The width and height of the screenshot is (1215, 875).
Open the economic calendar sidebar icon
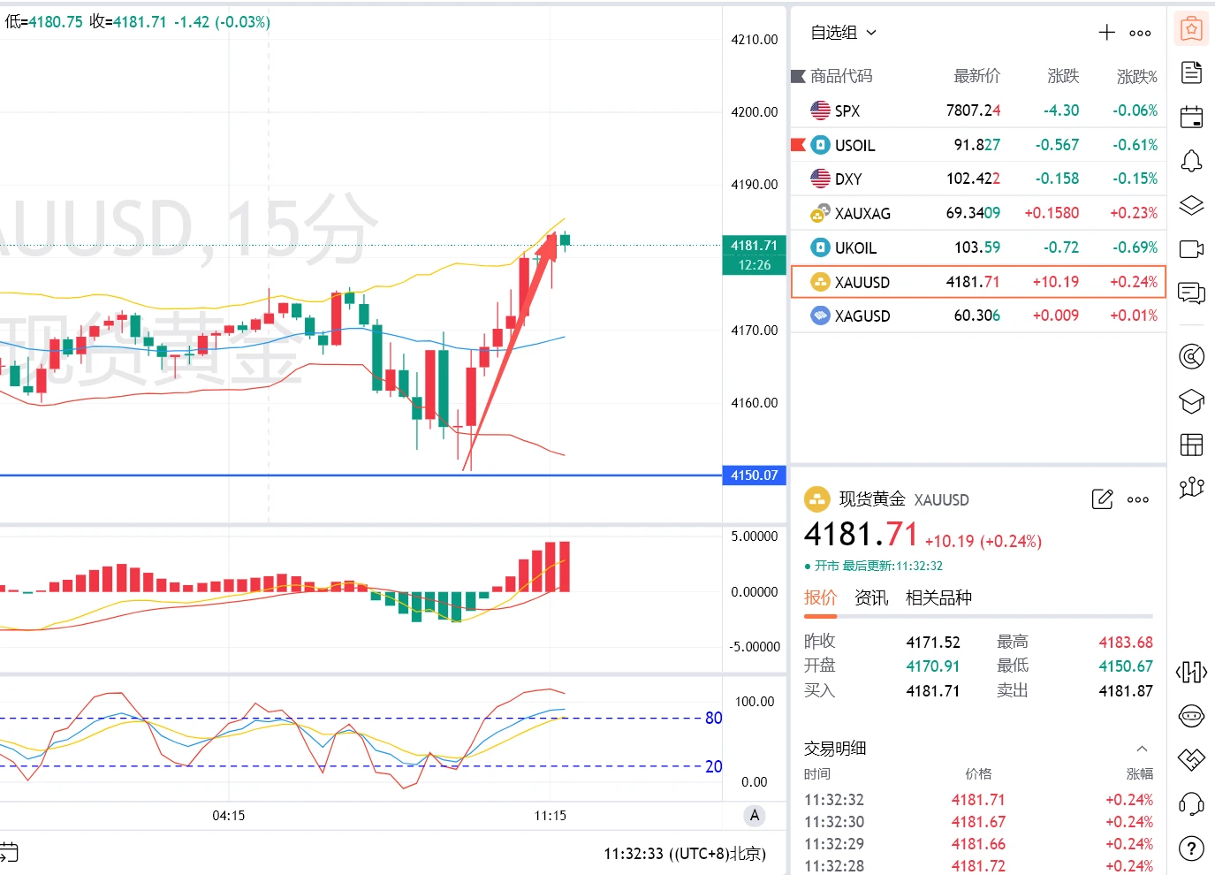point(1191,117)
